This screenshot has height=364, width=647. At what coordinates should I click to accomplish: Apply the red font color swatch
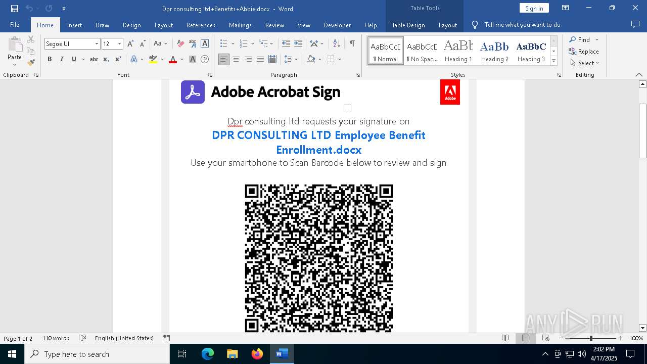pos(173,59)
